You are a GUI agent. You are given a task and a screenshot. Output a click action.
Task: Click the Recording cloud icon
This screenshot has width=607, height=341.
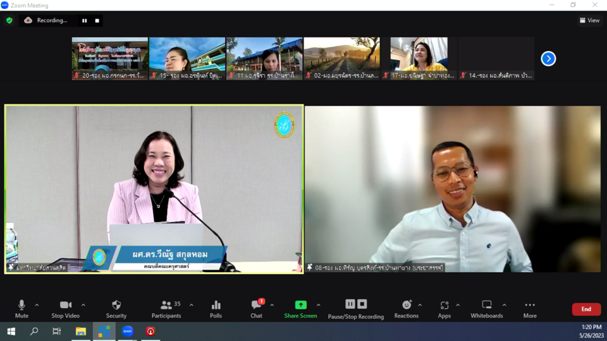[28, 20]
